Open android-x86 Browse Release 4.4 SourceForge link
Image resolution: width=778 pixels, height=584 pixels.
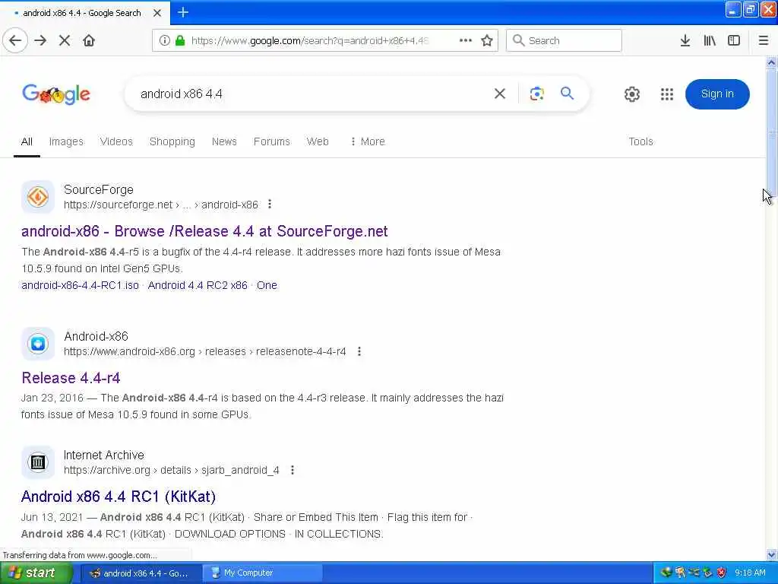pos(204,231)
